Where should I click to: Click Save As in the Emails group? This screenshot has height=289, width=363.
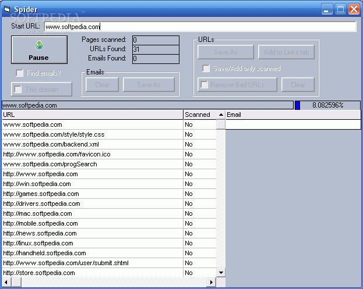click(x=149, y=84)
